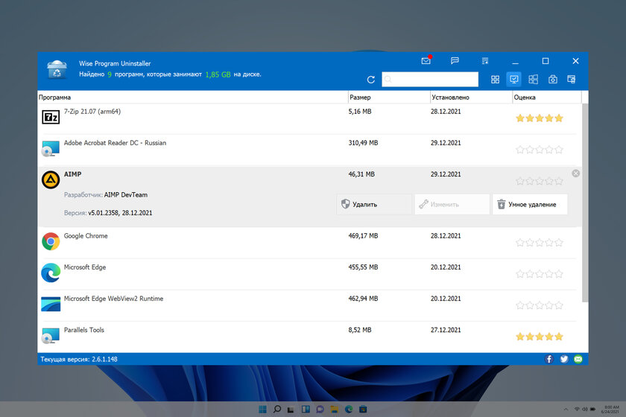The width and height of the screenshot is (626, 417).
Task: Click the 20.12.2021 date for Microsoft Edge
Action: point(446,267)
